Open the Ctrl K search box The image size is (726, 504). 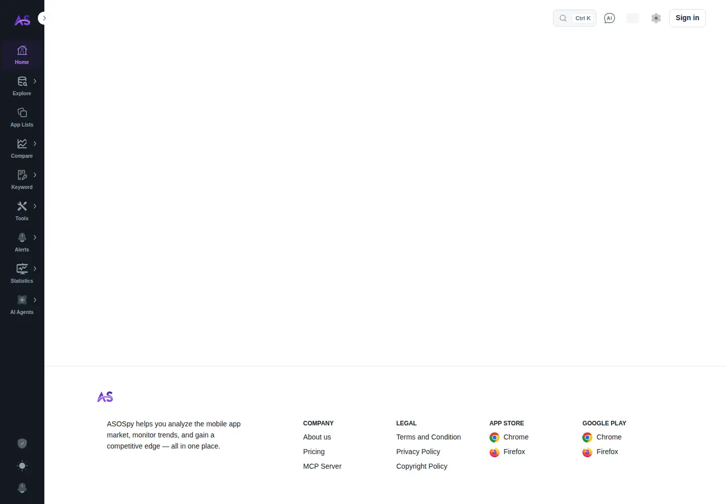[575, 18]
